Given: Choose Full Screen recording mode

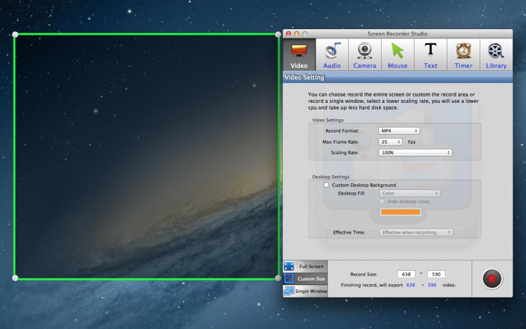Looking at the screenshot, I should tap(305, 266).
